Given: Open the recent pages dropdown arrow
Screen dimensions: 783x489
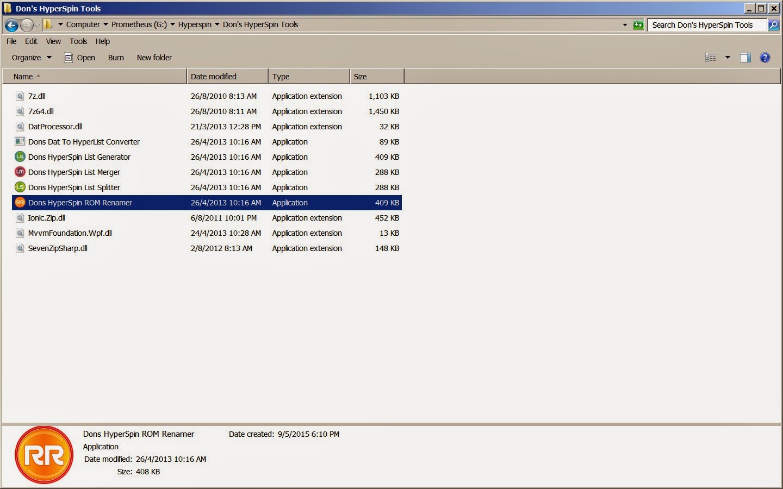Looking at the screenshot, I should (37, 25).
